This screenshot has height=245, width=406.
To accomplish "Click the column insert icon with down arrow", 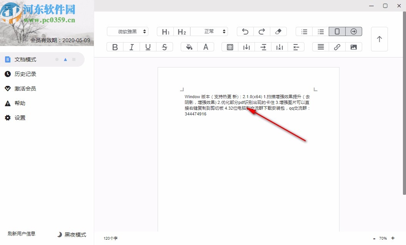I will tap(246, 47).
